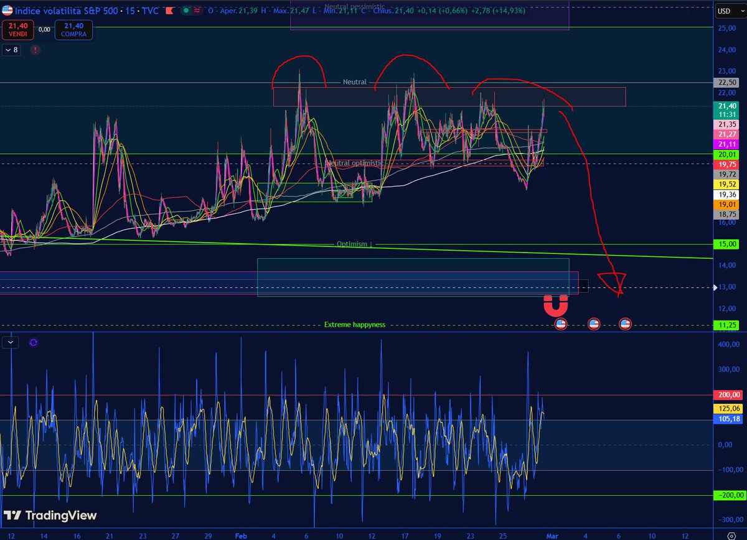Image resolution: width=747 pixels, height=540 pixels.
Task: Open chart settings gear at bottom right
Action: tap(731, 535)
